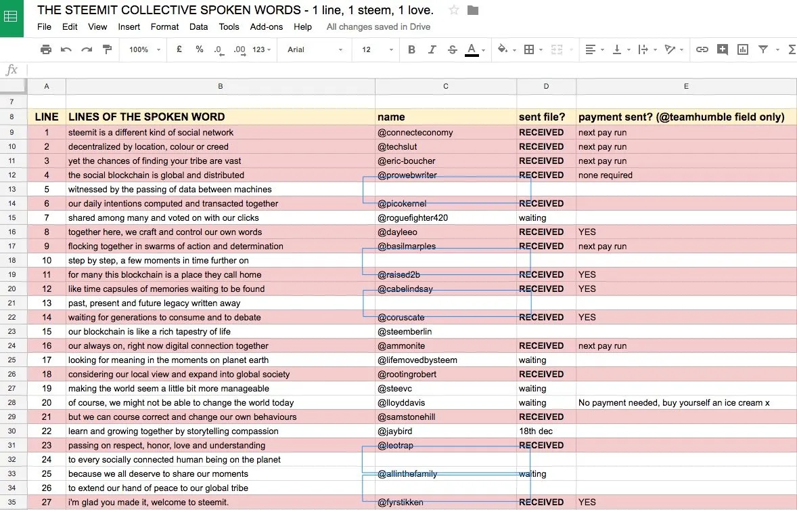
Task: Insert a comment
Action: (x=723, y=49)
